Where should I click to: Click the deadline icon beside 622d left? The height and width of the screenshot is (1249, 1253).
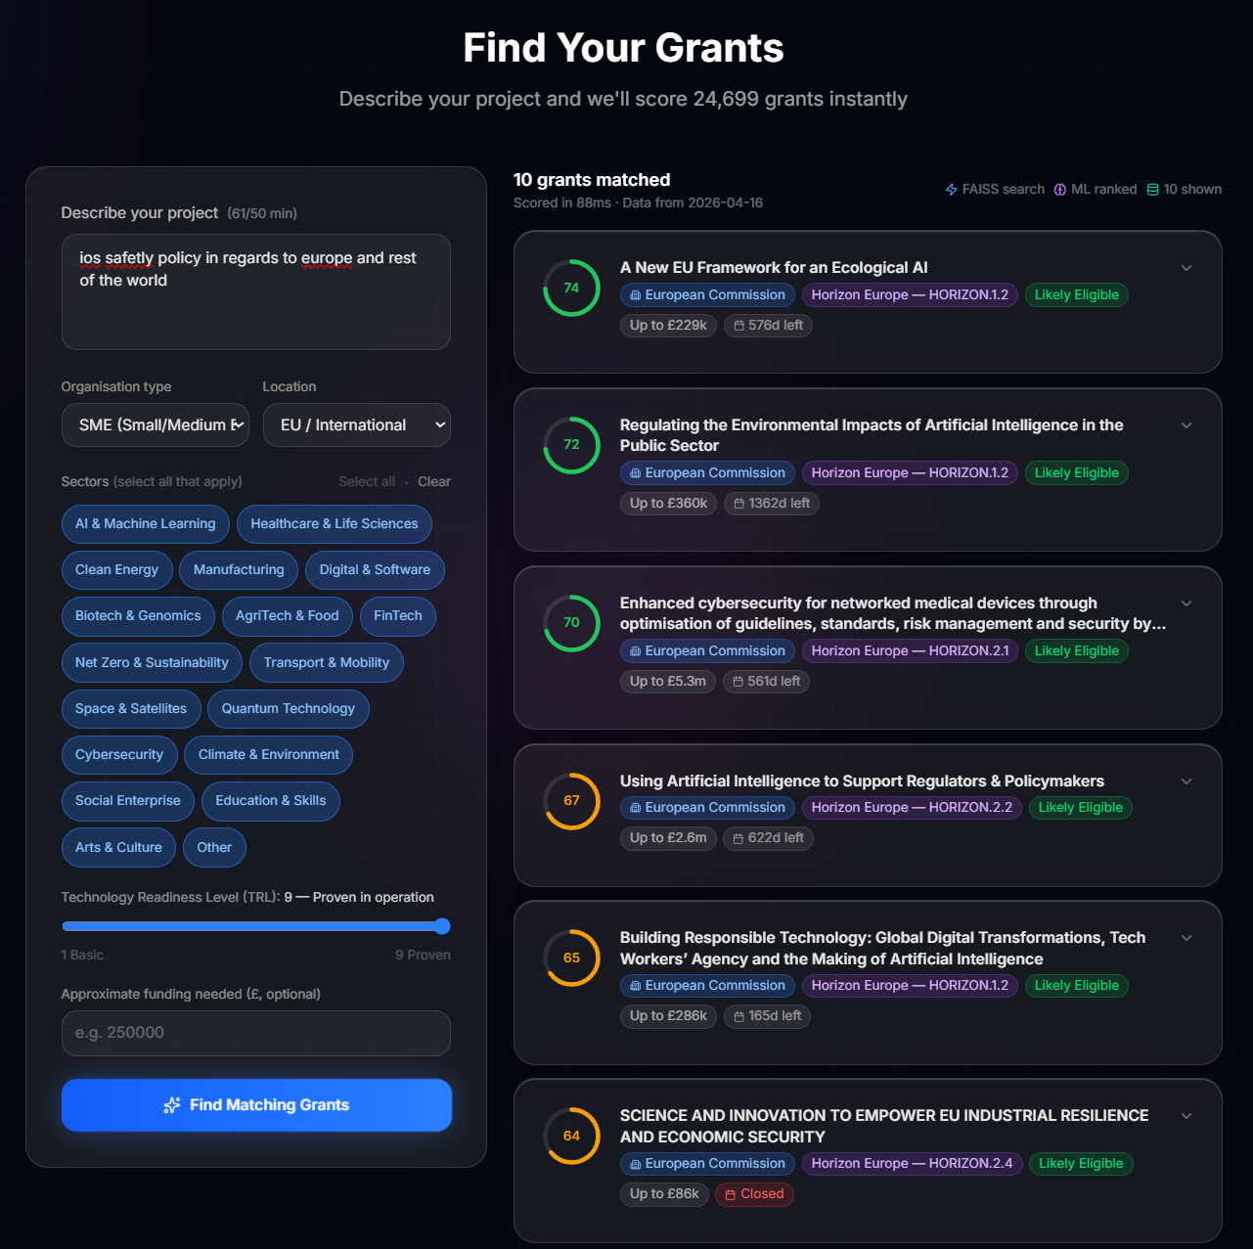740,838
